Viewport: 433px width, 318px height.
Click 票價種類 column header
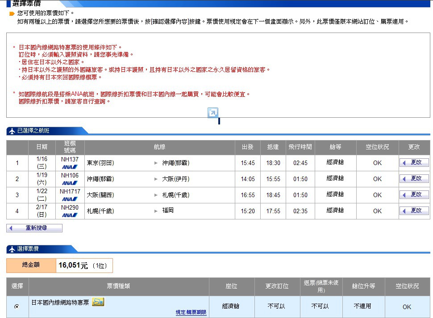119,286
